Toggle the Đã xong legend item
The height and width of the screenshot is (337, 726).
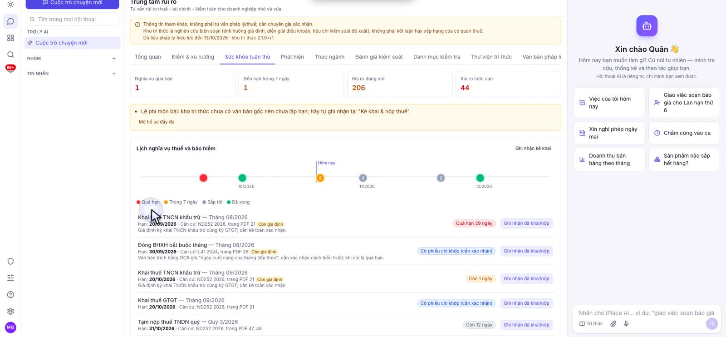tap(238, 202)
